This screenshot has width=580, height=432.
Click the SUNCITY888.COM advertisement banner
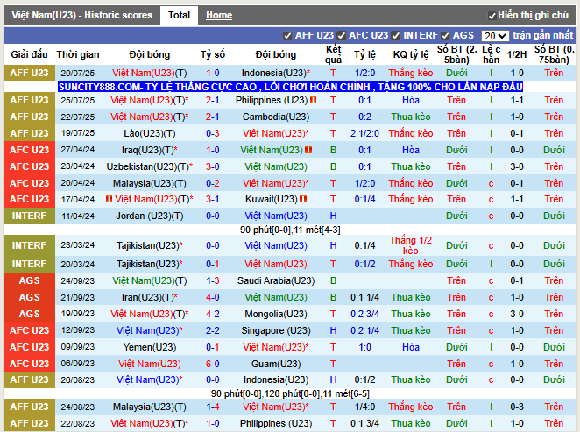(290, 87)
